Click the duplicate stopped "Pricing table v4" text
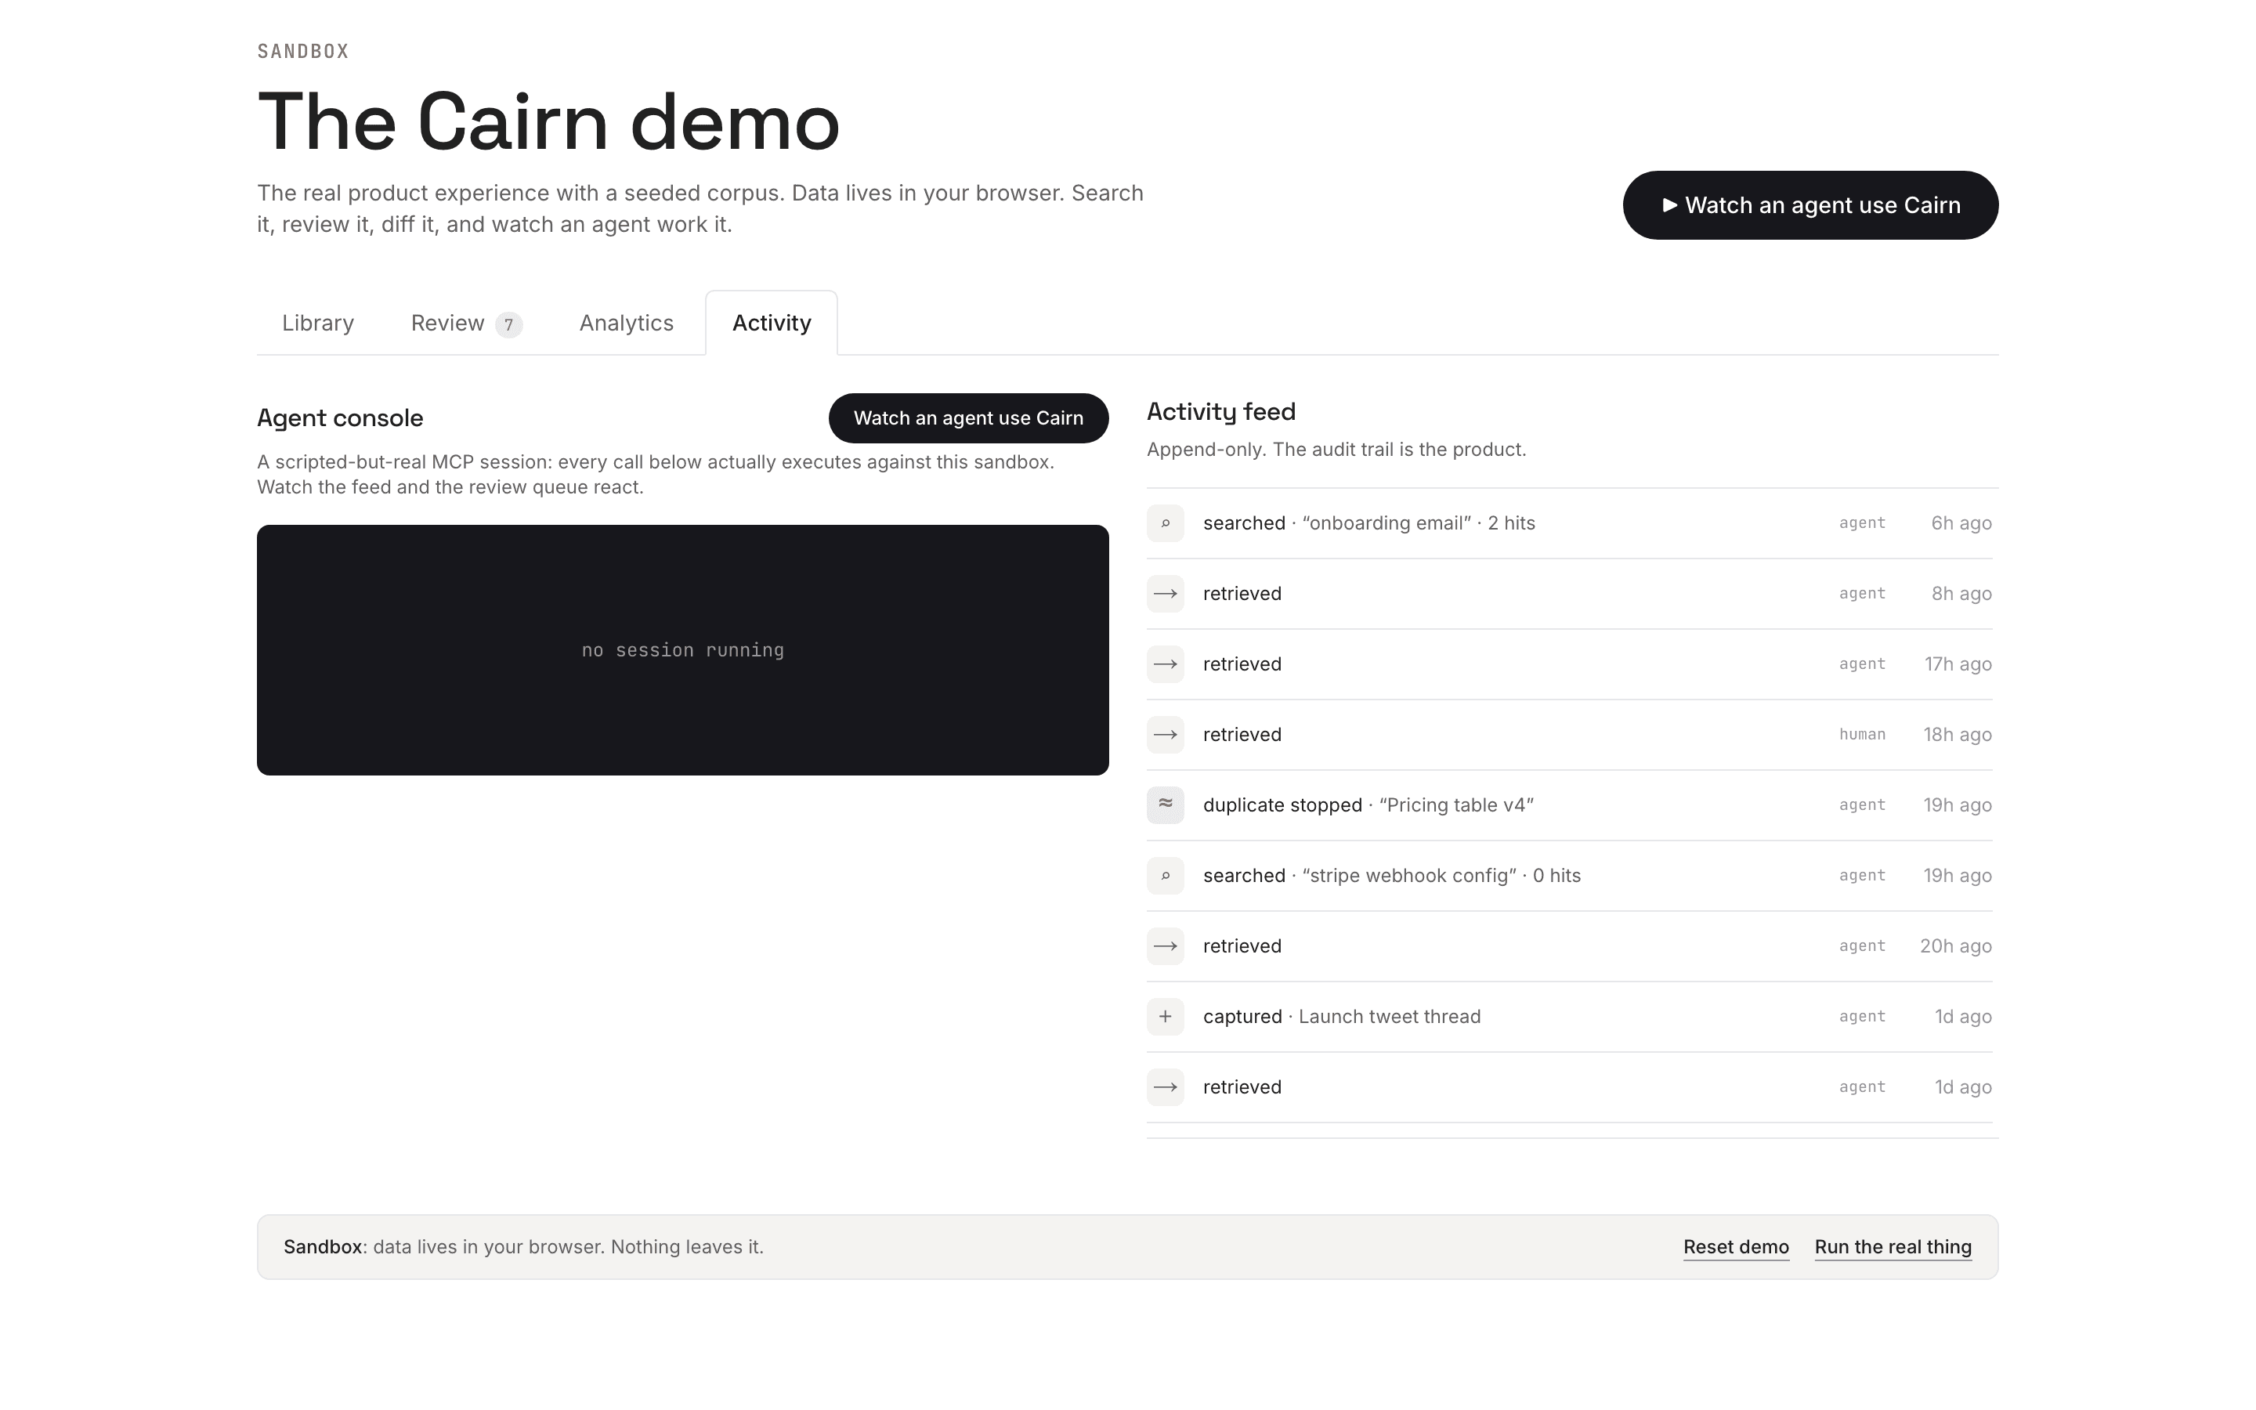 coord(1368,804)
